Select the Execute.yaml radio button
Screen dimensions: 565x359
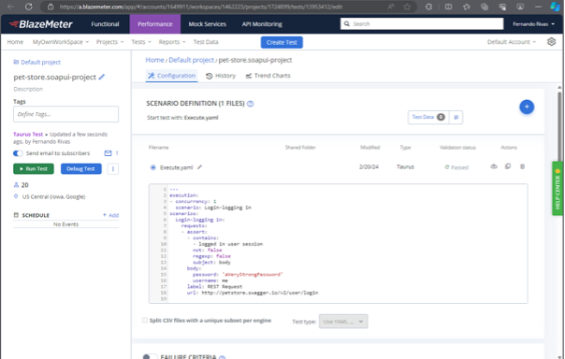tap(153, 167)
